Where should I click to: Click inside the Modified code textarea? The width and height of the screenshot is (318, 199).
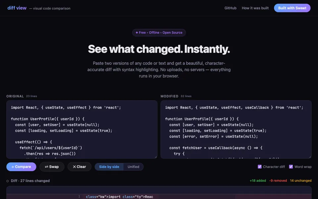pyautogui.click(x=236, y=129)
